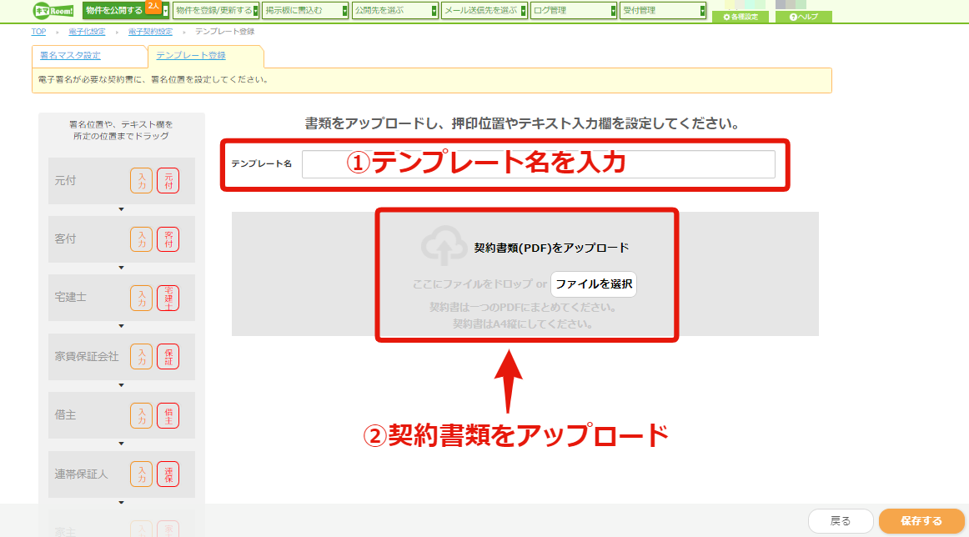Click the 連帯保証人 label in sidebar
969x537 pixels.
tap(81, 474)
